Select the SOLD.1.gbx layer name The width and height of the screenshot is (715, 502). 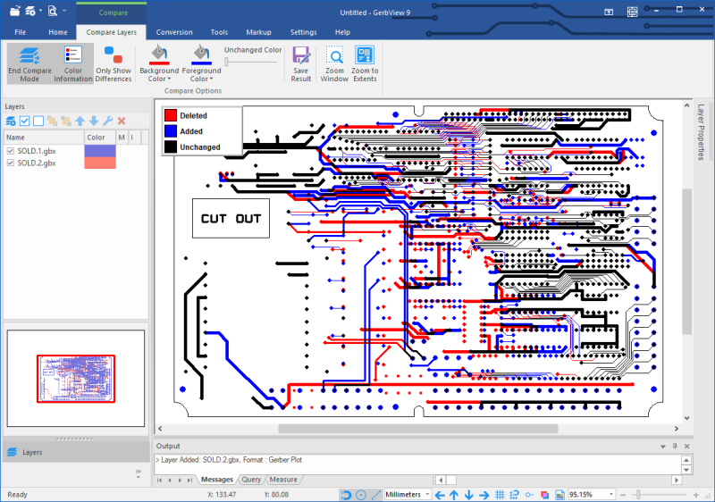(37, 151)
